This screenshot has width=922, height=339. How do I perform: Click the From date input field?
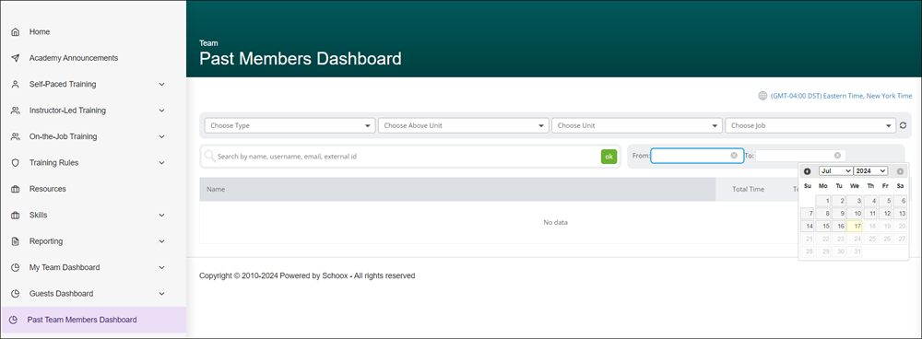coord(697,156)
